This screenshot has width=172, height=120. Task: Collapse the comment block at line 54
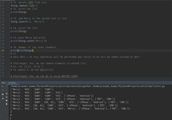(9, 76)
